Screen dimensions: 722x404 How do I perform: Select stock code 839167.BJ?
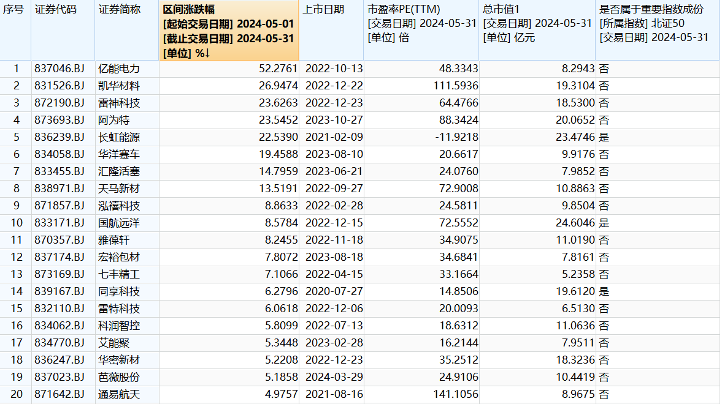(x=60, y=291)
